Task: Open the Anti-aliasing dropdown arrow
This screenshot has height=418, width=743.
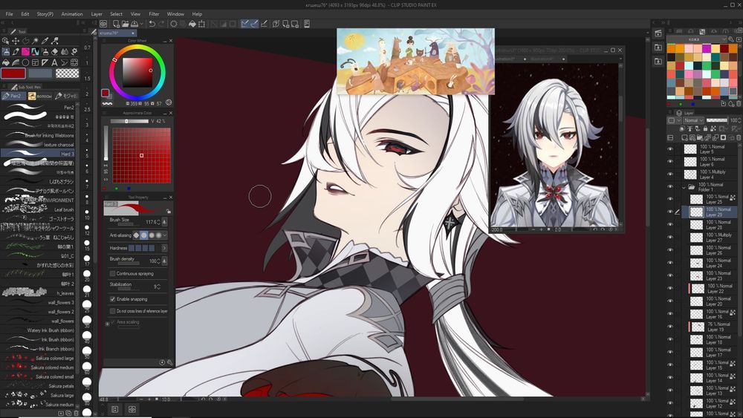Action: click(164, 235)
